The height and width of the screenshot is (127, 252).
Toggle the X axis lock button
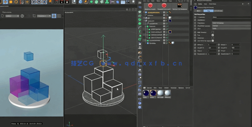(34, 2)
